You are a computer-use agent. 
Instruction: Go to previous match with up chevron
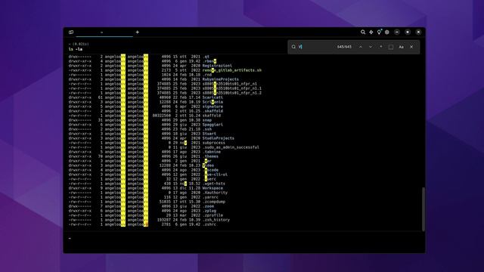[x=360, y=47]
